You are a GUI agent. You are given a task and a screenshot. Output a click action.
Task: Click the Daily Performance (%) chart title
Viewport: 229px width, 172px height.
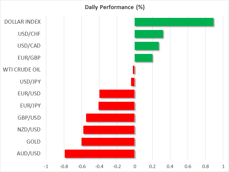click(x=114, y=7)
